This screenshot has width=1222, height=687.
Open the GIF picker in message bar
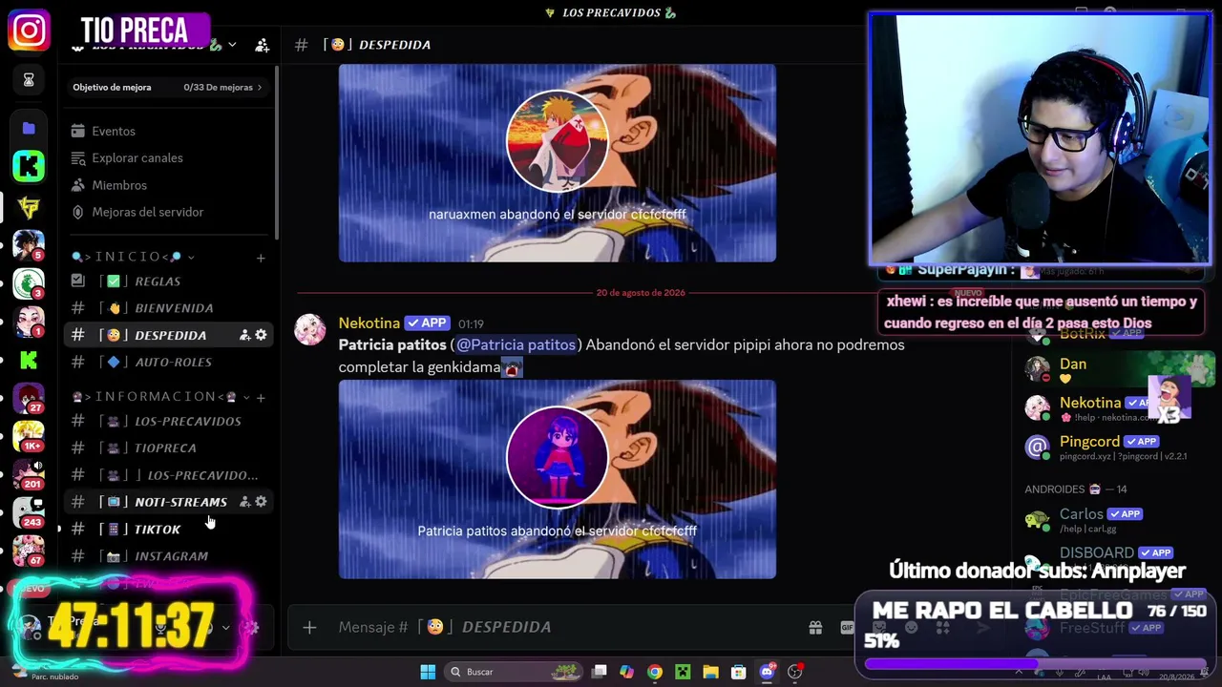[x=846, y=627]
